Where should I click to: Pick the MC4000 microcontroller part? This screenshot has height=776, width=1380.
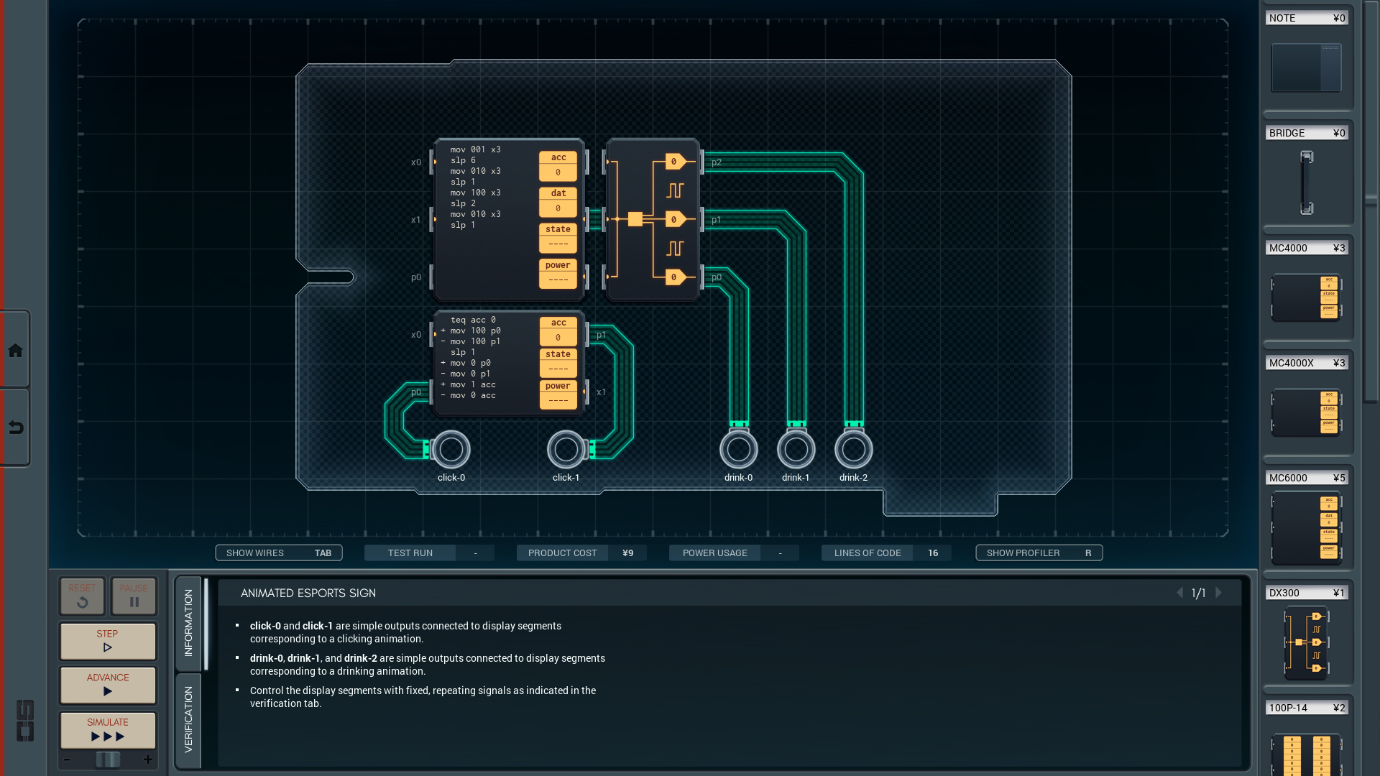click(x=1307, y=297)
